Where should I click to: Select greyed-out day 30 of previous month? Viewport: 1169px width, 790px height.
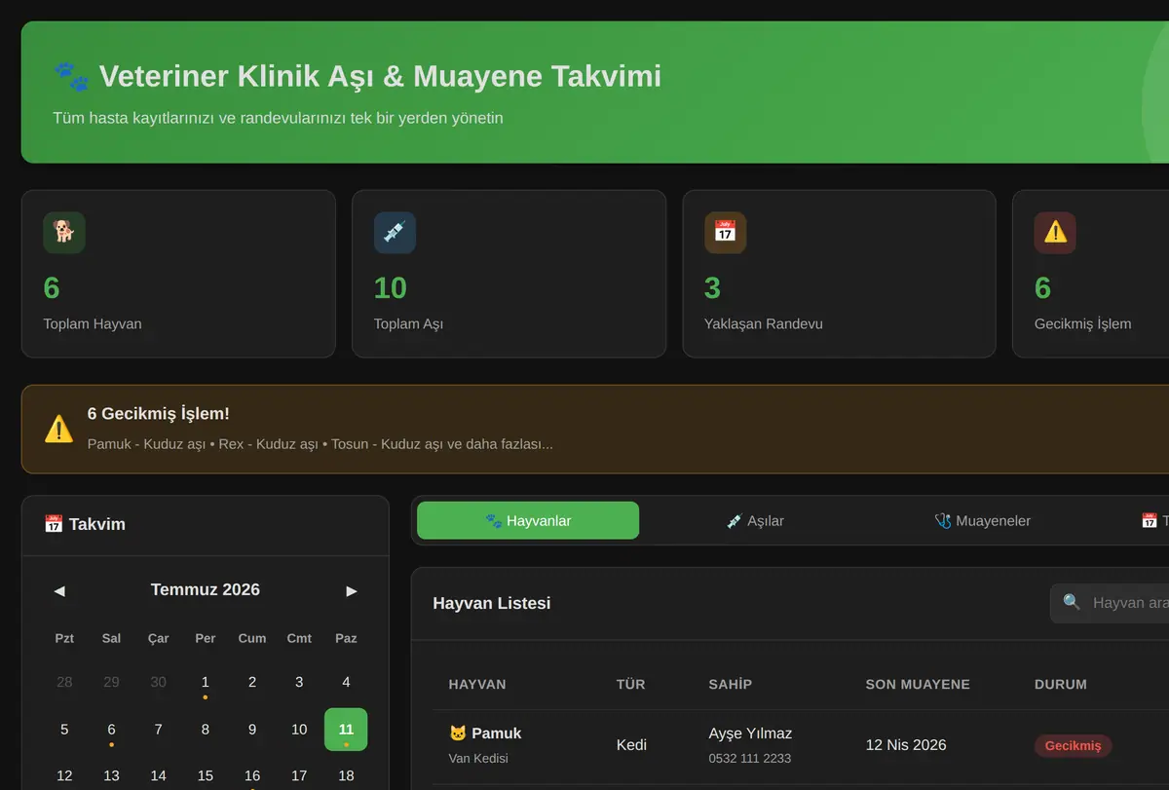(158, 683)
